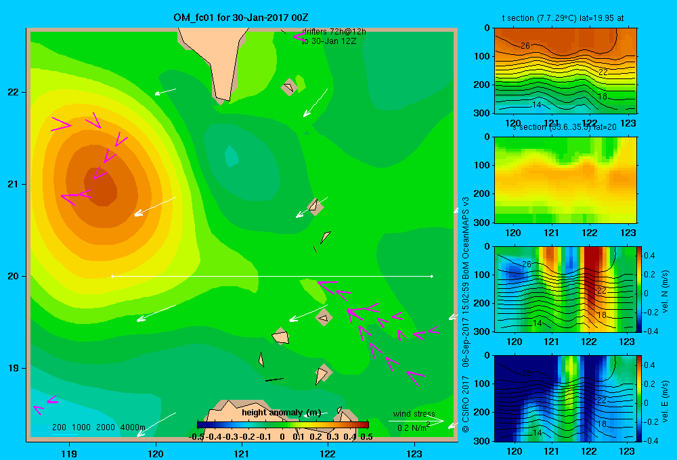Select the vel. N colour scale bar
Screen dimensions: 677x460
point(640,289)
